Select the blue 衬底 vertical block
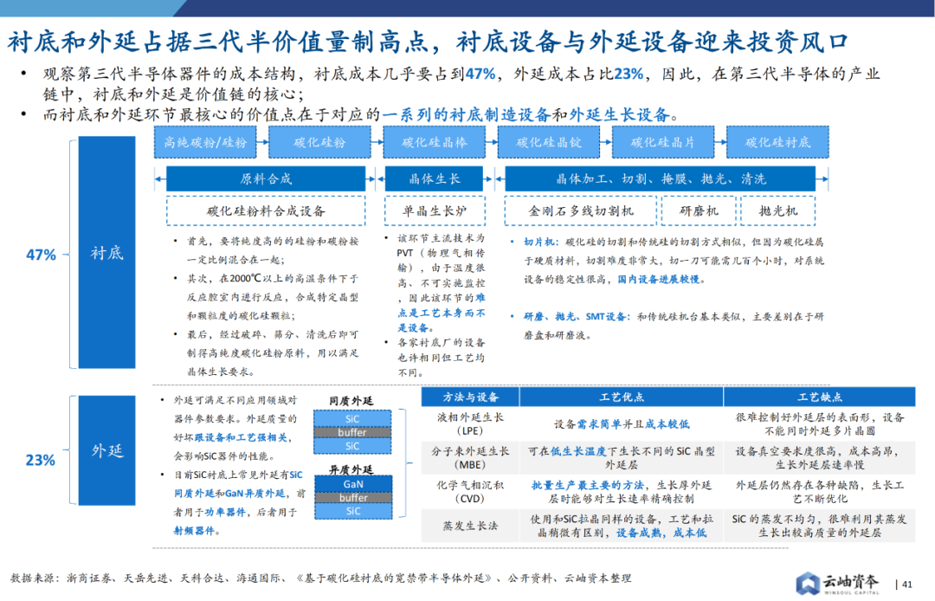This screenshot has width=935, height=601. 106,252
